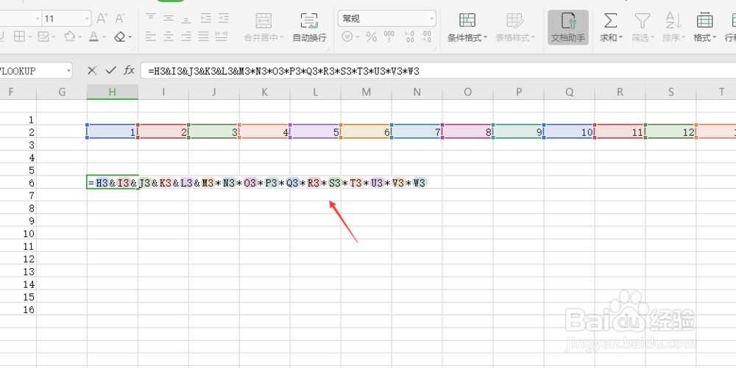Expand the name box VLOOKUP dropdown
The width and height of the screenshot is (736, 368).
click(x=68, y=71)
